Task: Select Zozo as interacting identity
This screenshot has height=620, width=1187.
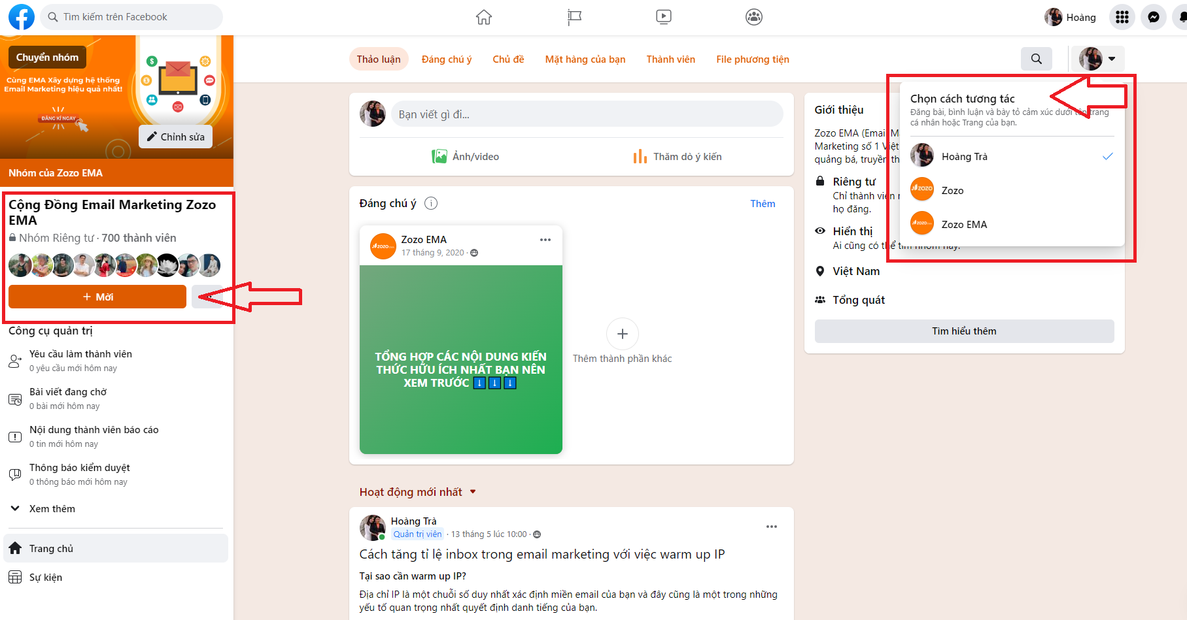Action: pos(1012,190)
